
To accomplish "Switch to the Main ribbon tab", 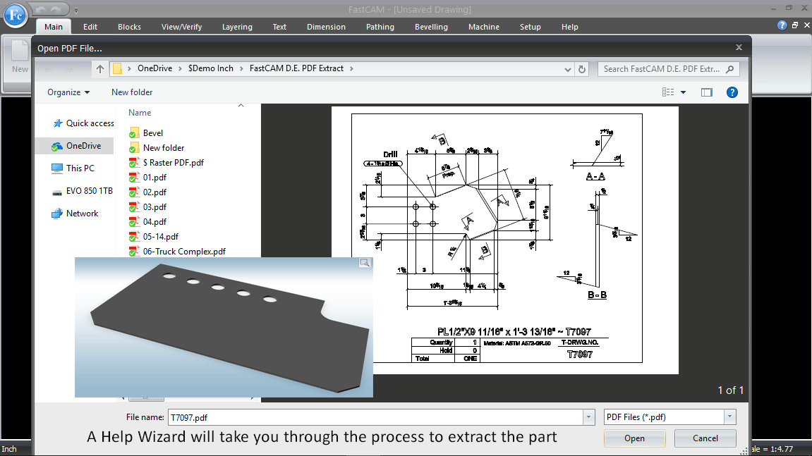I will point(54,27).
